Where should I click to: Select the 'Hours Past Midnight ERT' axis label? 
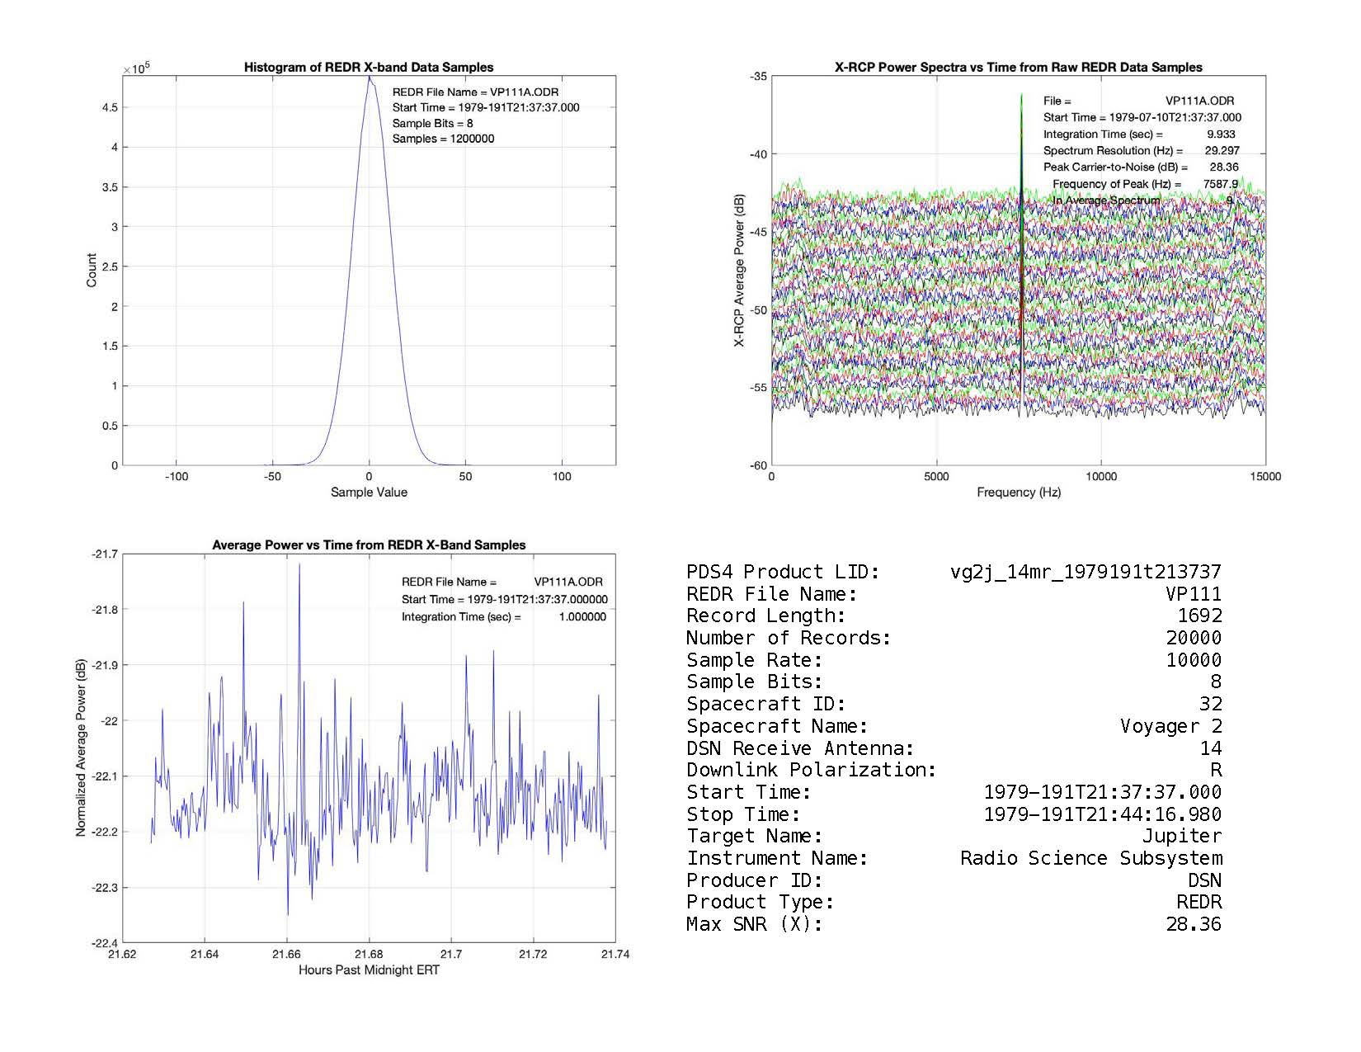point(369,970)
